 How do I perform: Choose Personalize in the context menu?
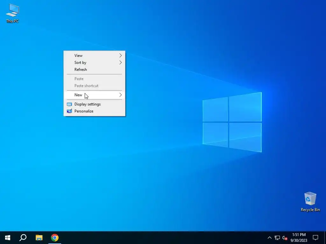(94, 111)
